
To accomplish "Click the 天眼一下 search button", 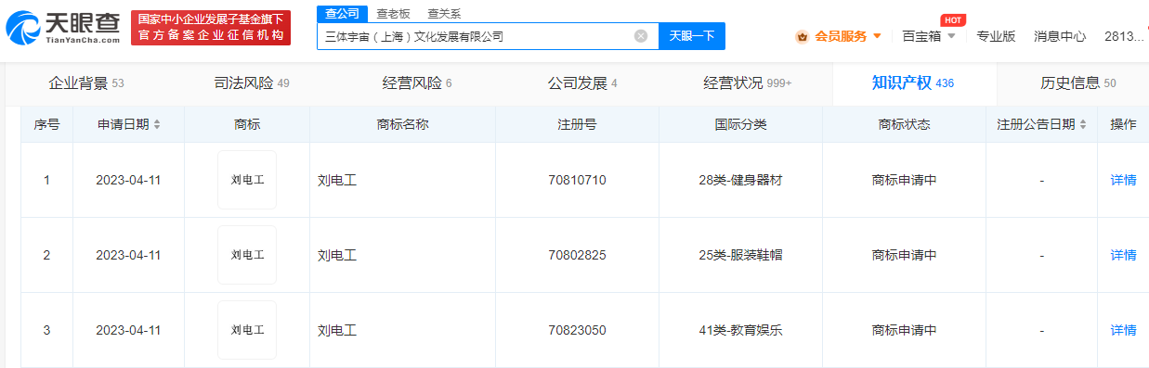I will (x=692, y=36).
